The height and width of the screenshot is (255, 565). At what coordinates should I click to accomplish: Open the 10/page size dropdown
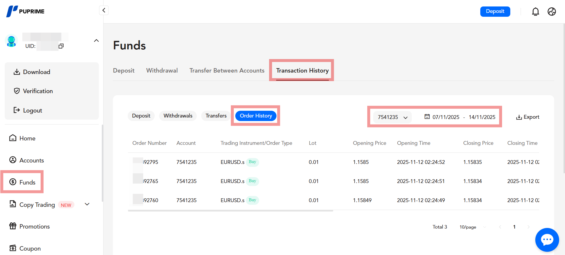point(472,227)
